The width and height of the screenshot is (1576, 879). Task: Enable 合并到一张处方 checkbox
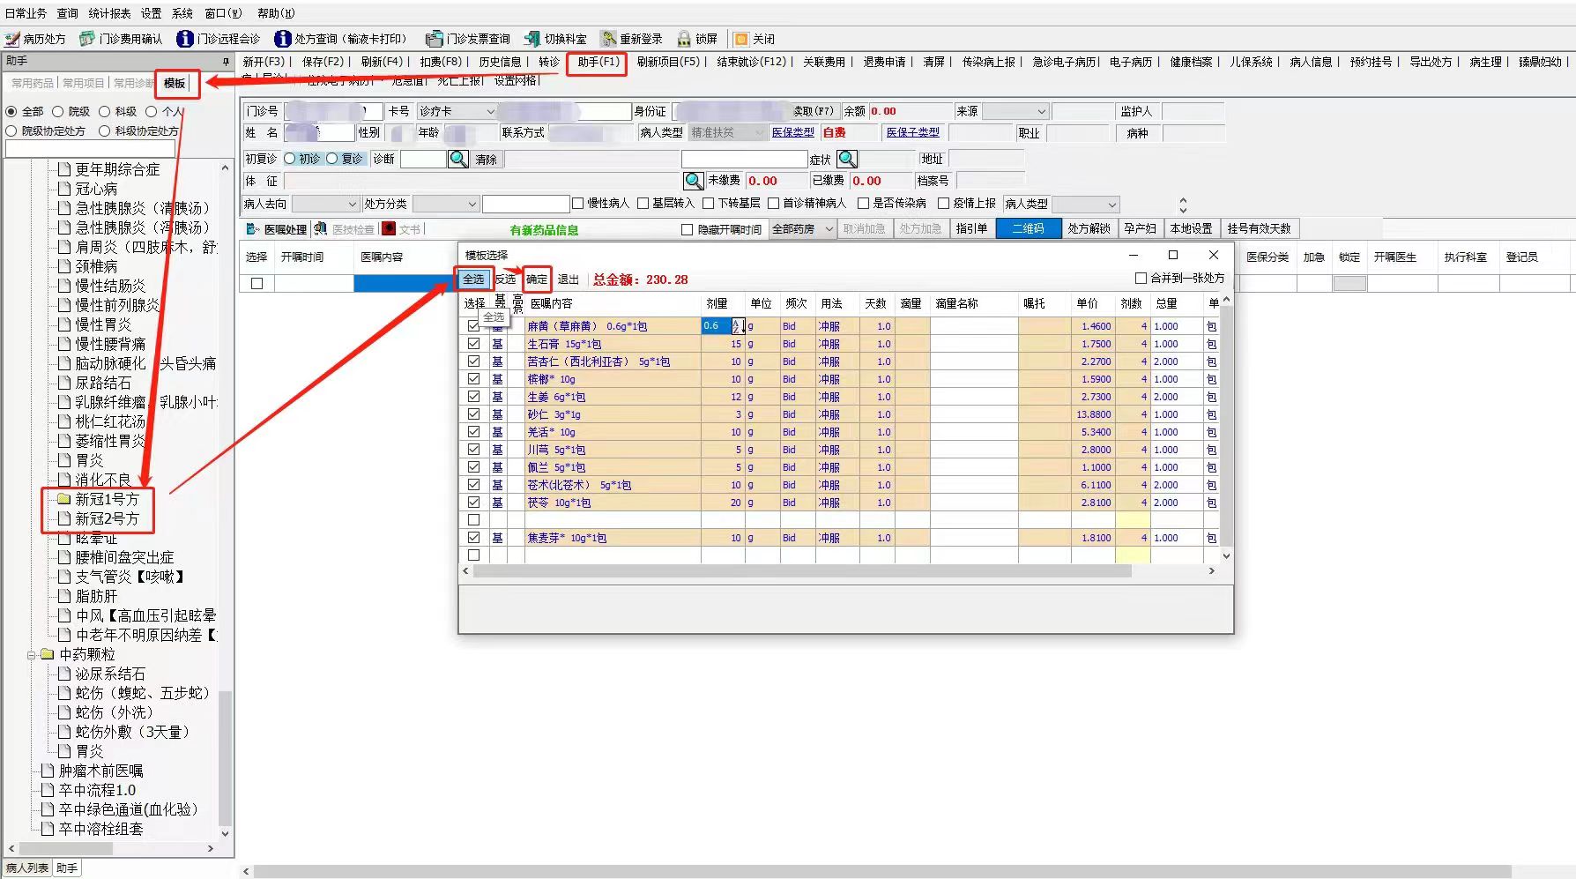coord(1141,279)
